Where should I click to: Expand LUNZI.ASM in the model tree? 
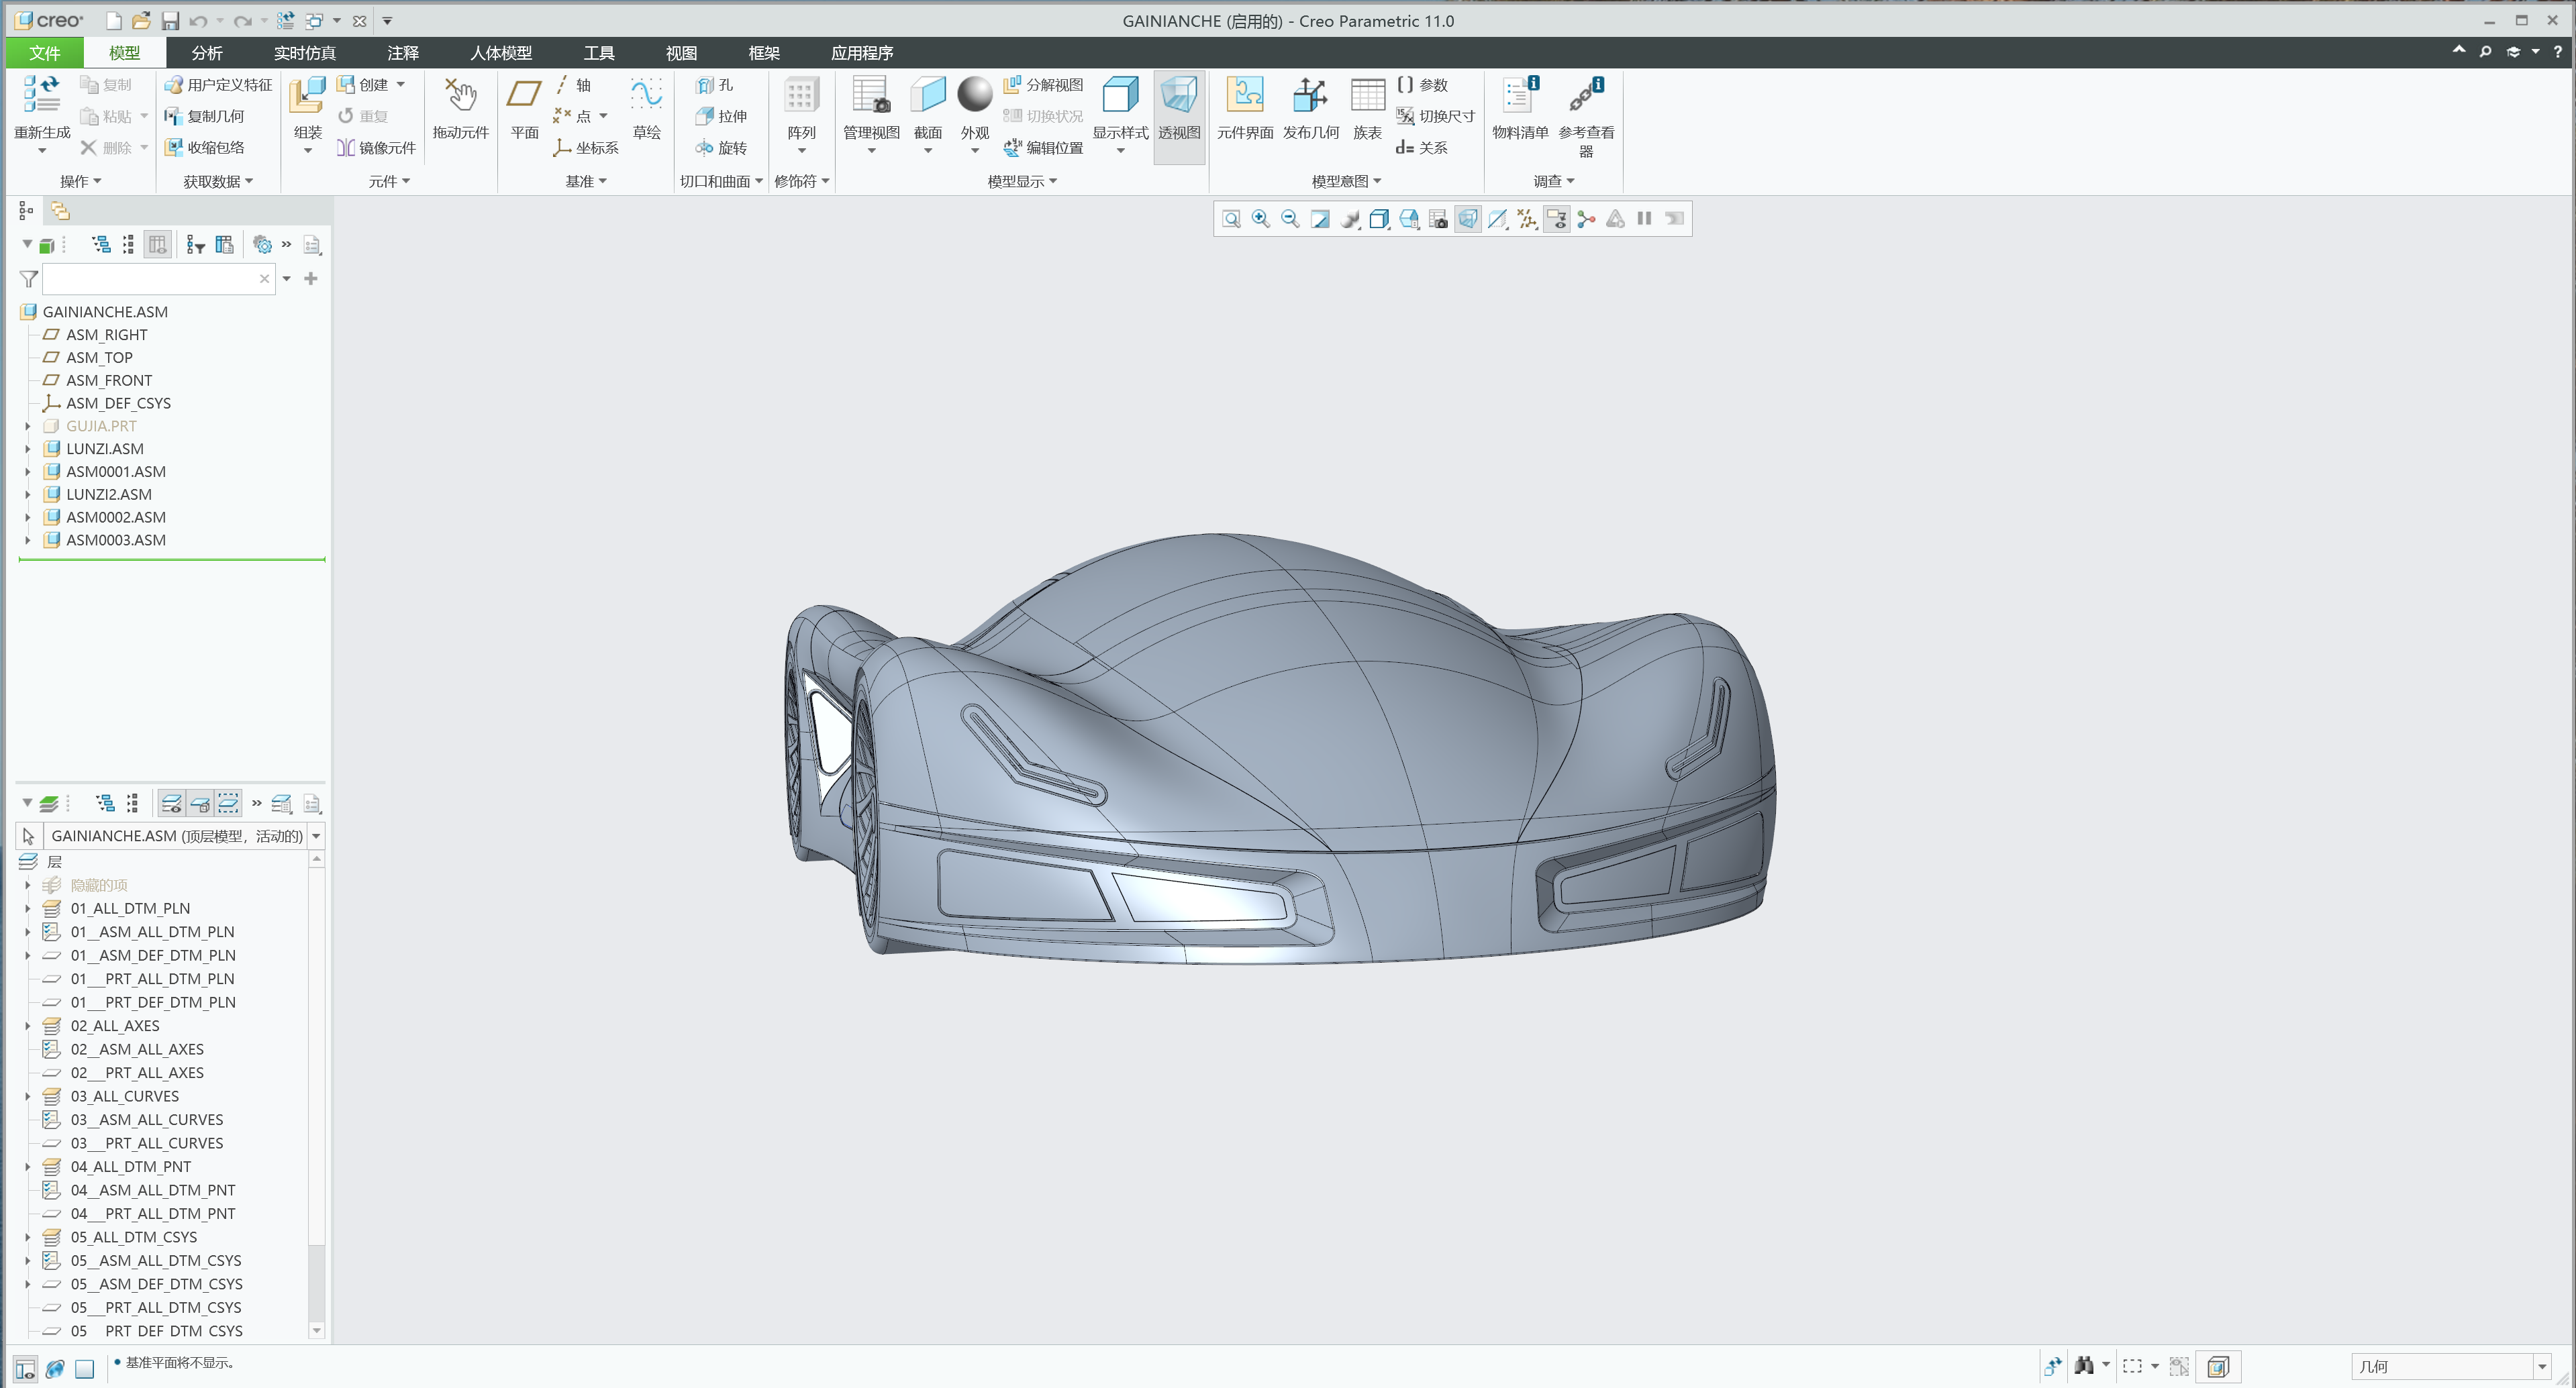tap(27, 449)
